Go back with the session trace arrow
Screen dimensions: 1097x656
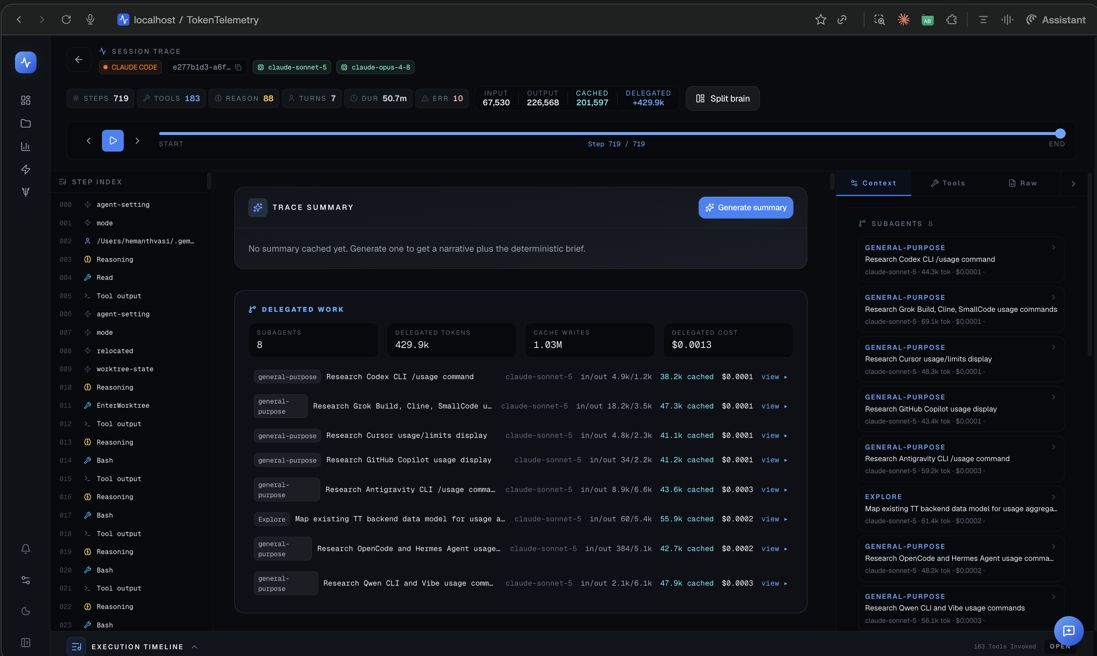tap(79, 60)
